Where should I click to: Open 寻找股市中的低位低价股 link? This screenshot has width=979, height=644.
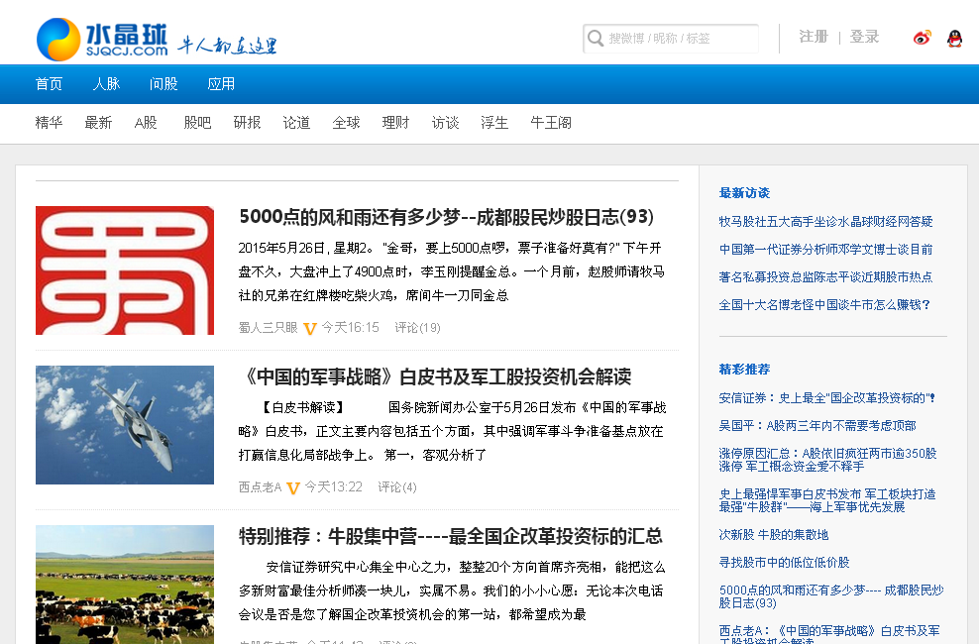point(784,563)
